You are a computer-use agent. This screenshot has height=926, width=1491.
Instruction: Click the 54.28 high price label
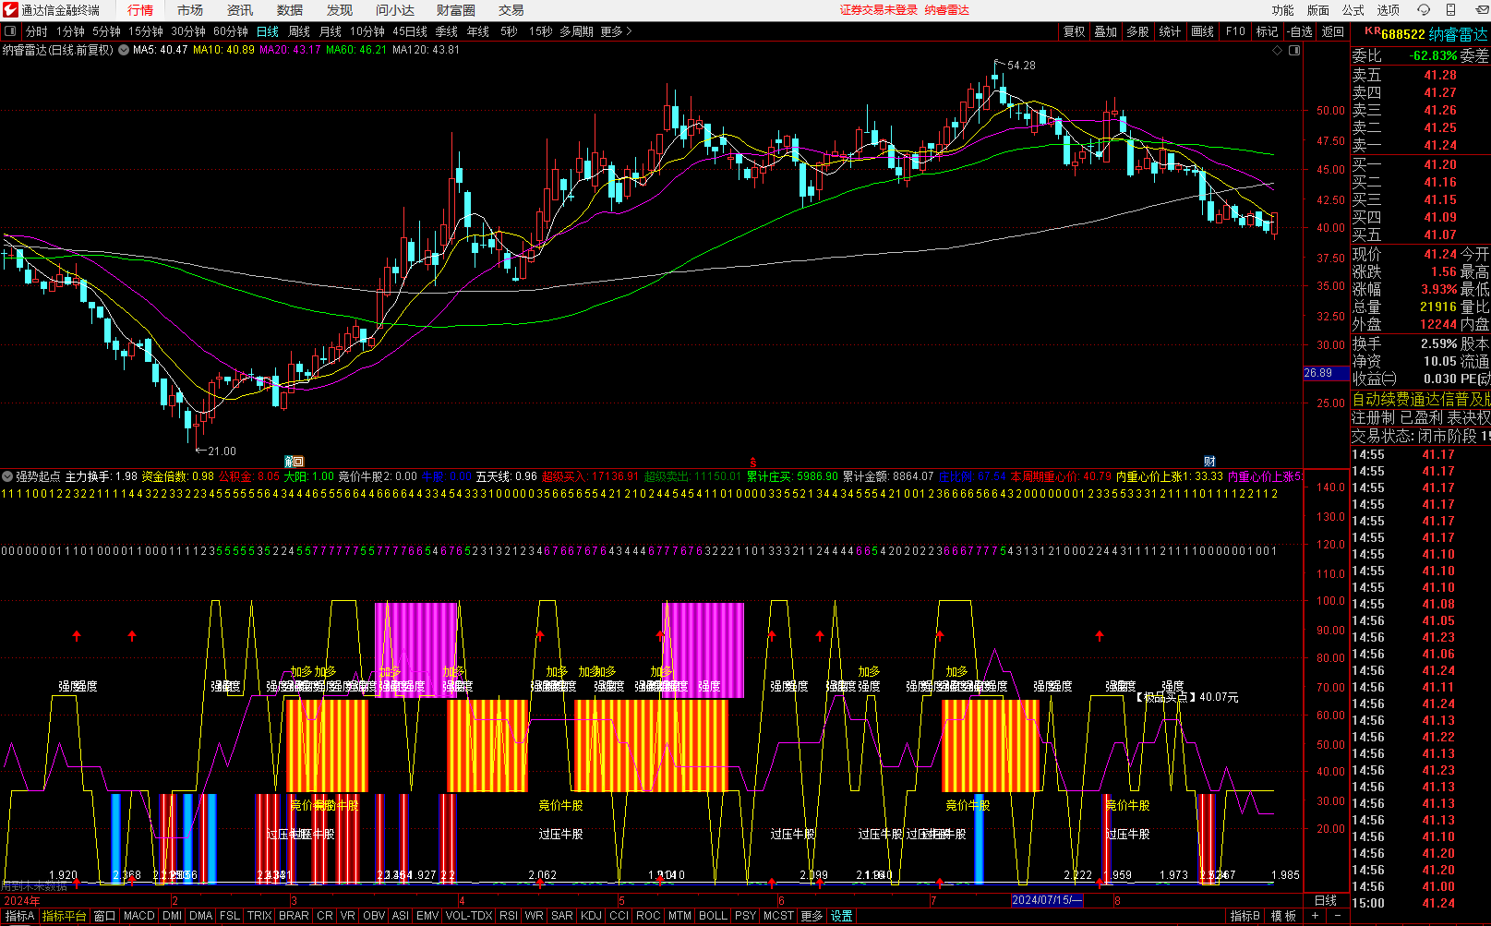(1021, 66)
